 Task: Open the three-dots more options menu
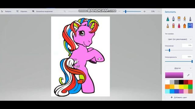pyautogui.click(x=159, y=12)
